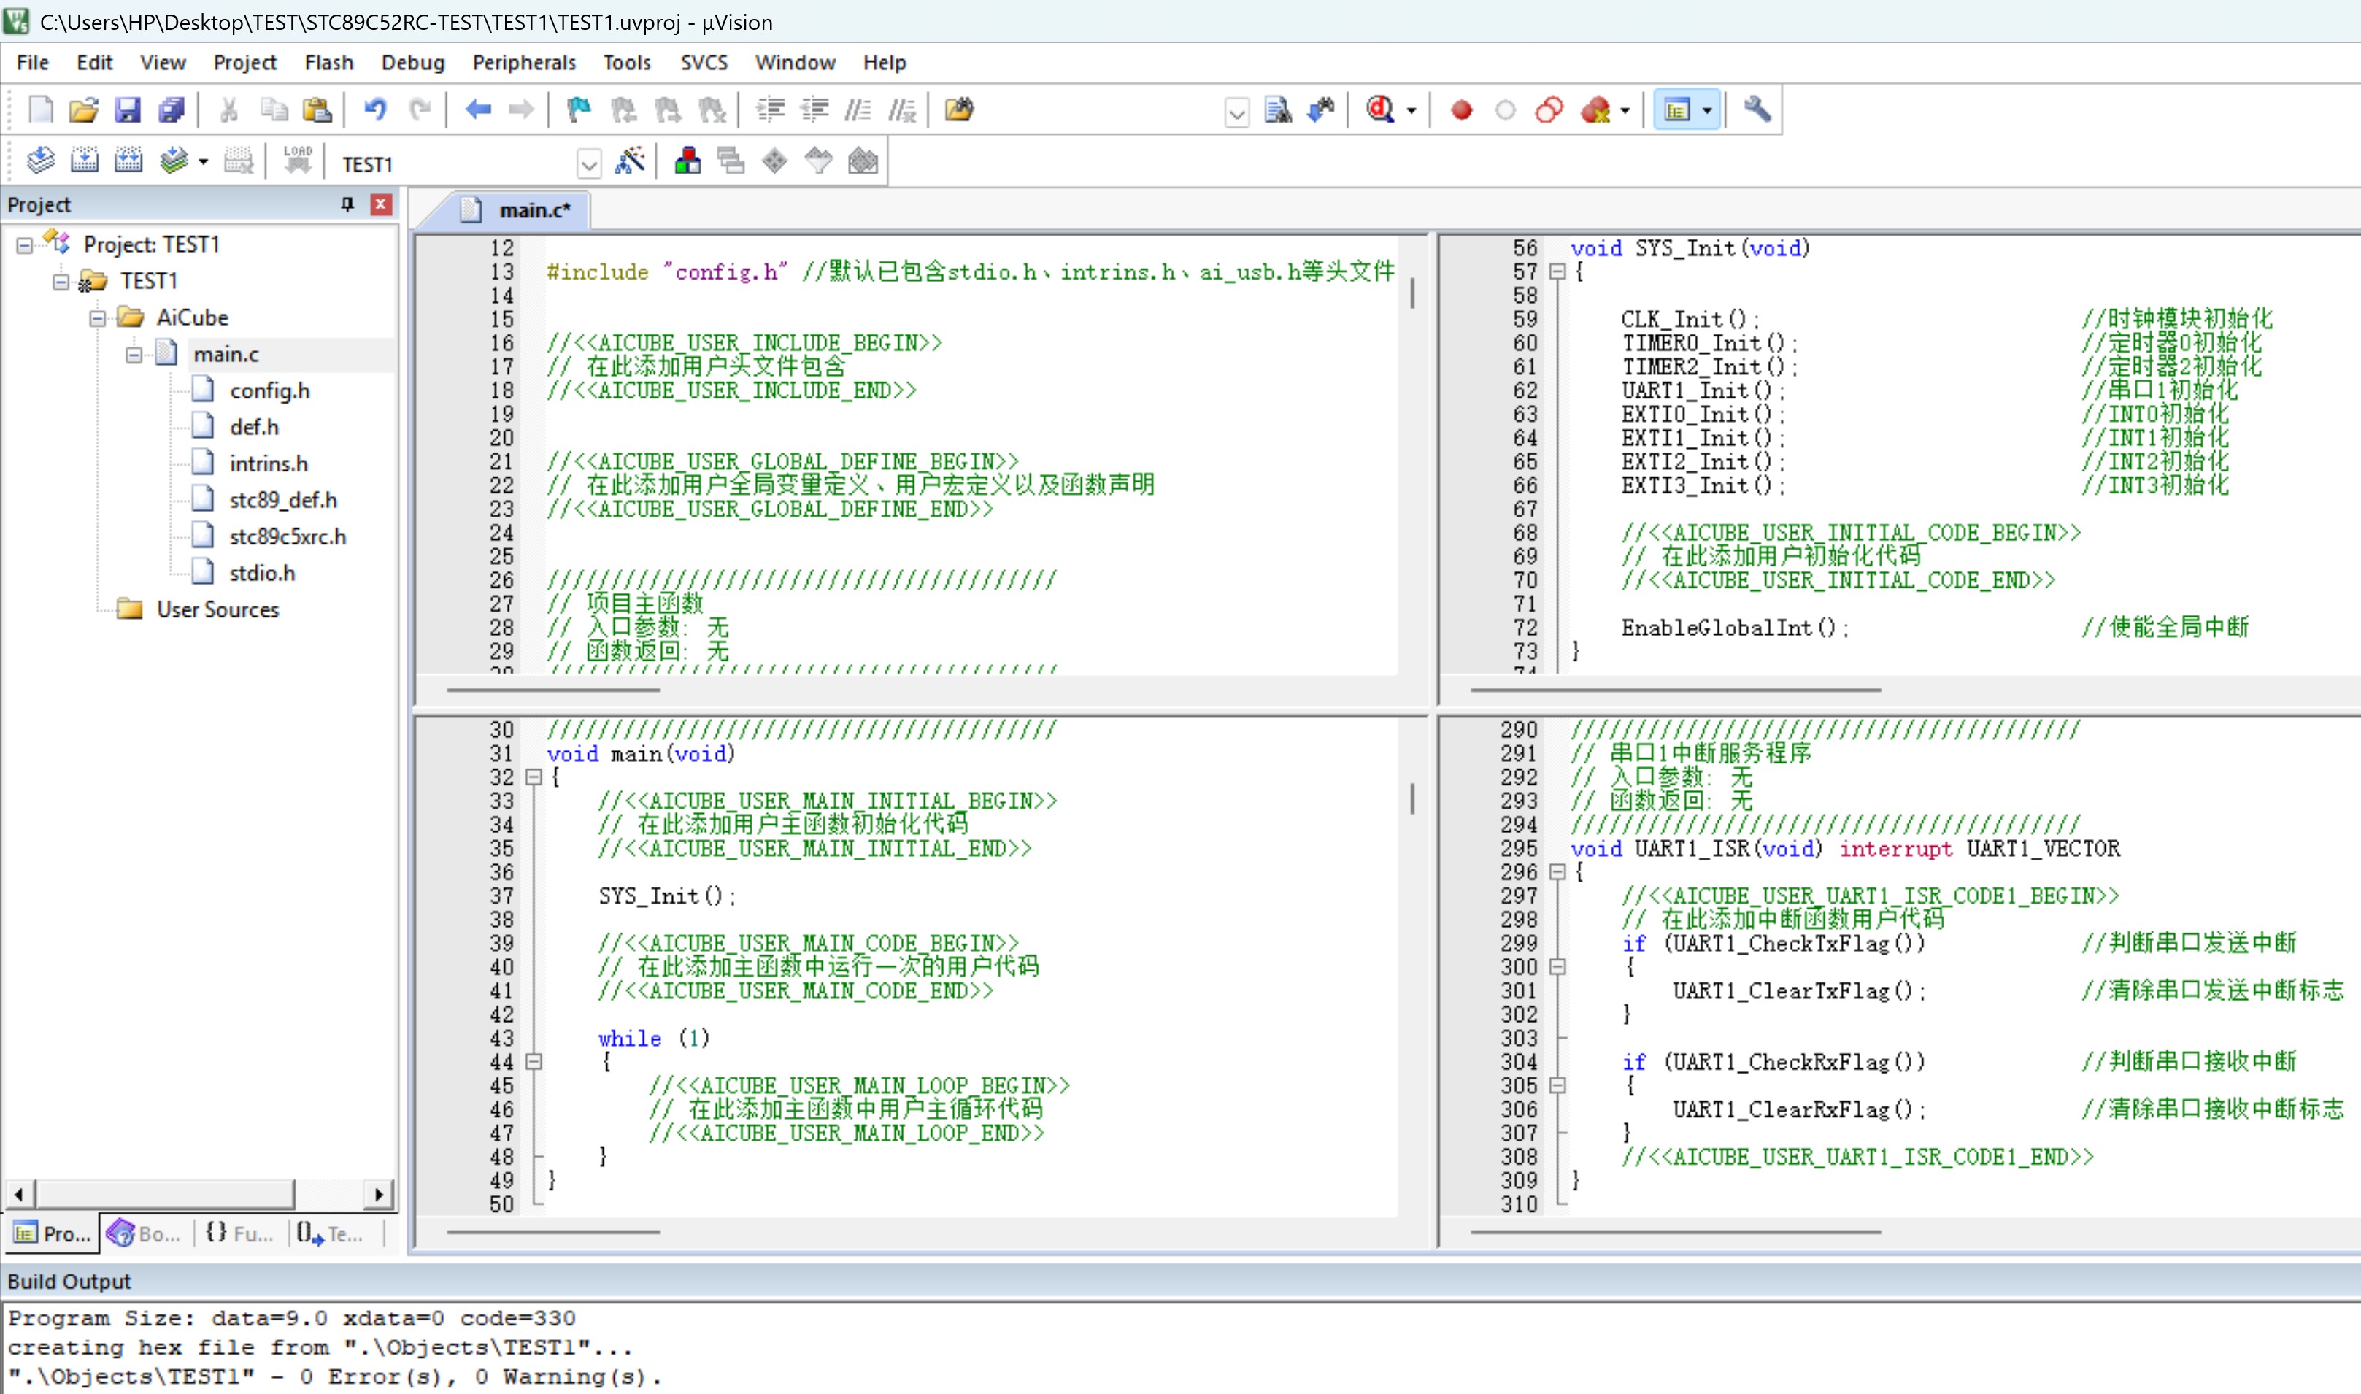Open the Peripherals menu
The height and width of the screenshot is (1394, 2361).
524,63
